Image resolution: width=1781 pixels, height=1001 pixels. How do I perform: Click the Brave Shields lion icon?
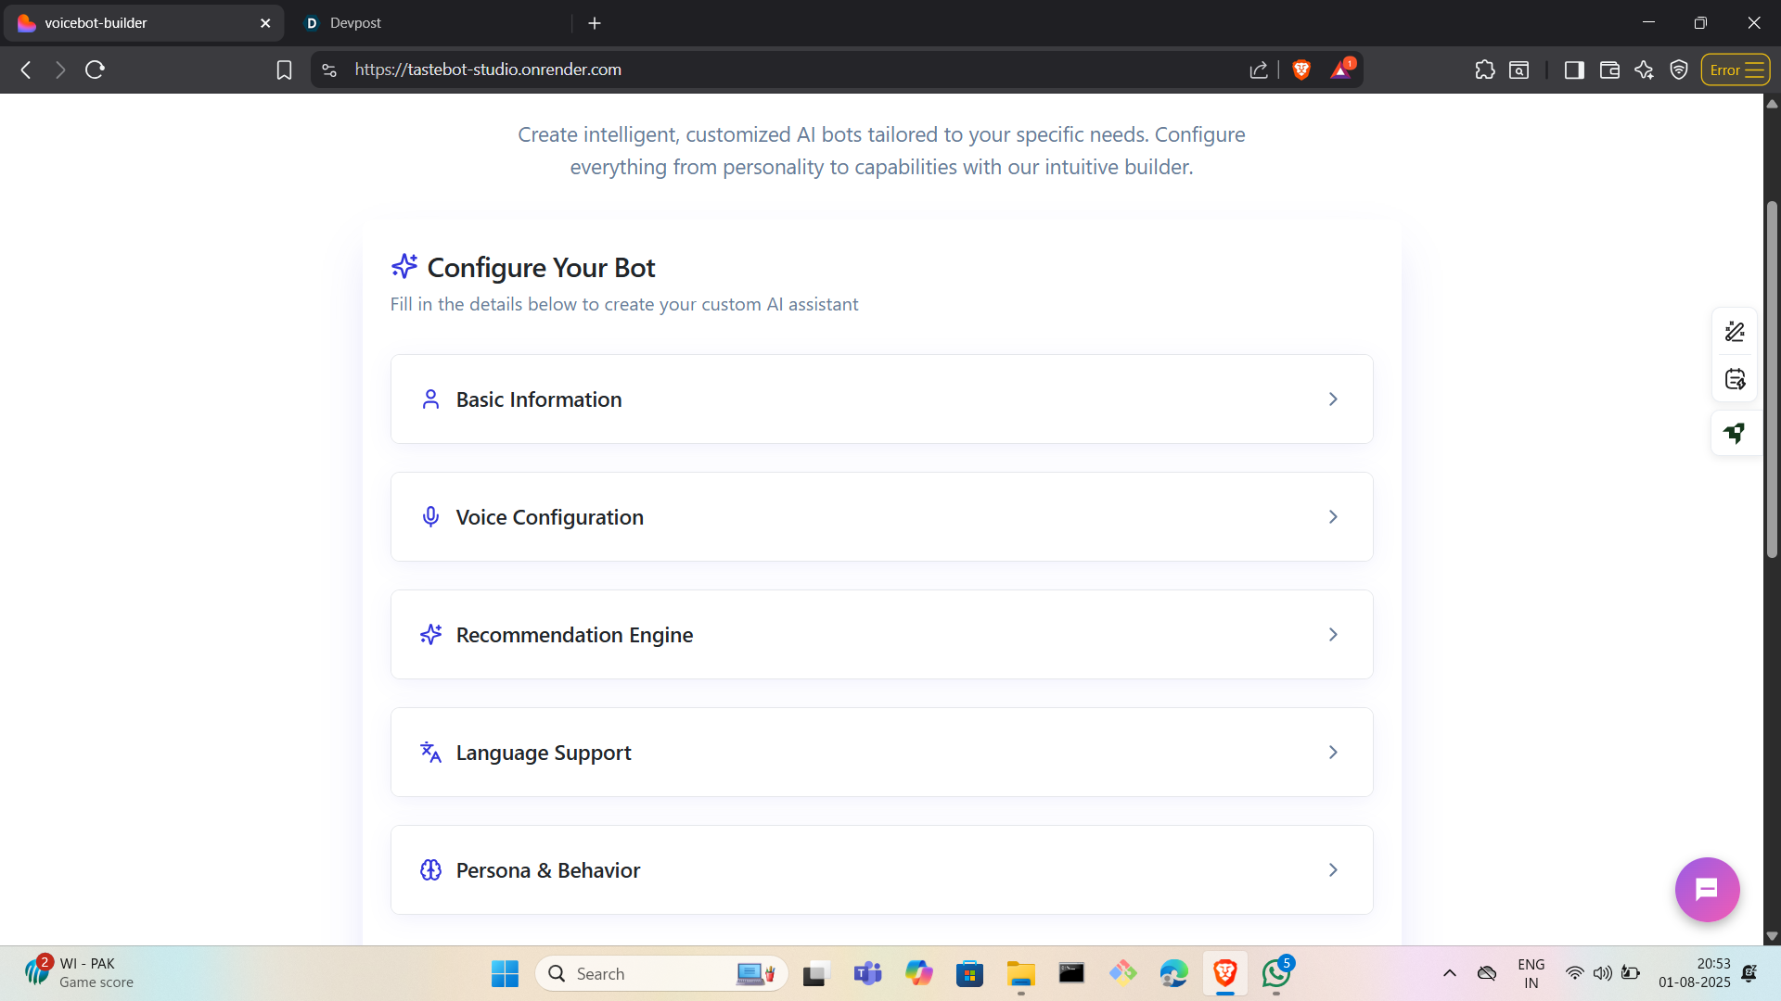point(1301,70)
